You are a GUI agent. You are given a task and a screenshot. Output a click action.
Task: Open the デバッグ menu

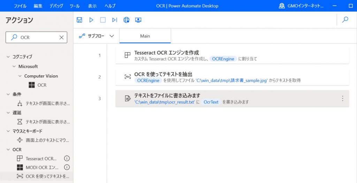tap(56, 6)
